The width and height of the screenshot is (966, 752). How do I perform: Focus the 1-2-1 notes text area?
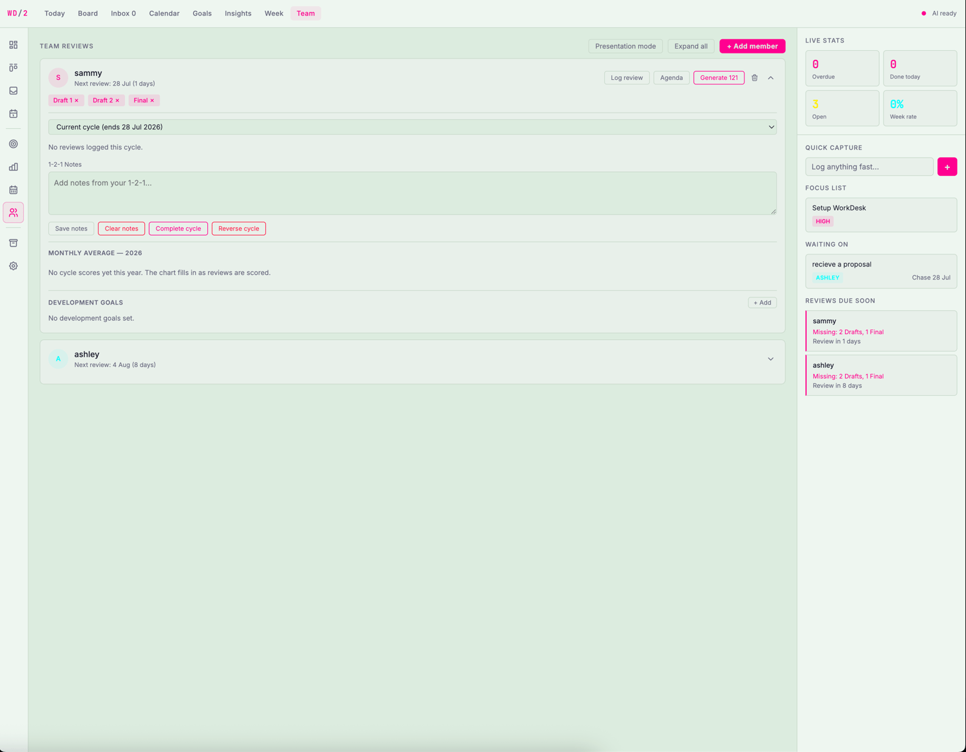click(412, 193)
